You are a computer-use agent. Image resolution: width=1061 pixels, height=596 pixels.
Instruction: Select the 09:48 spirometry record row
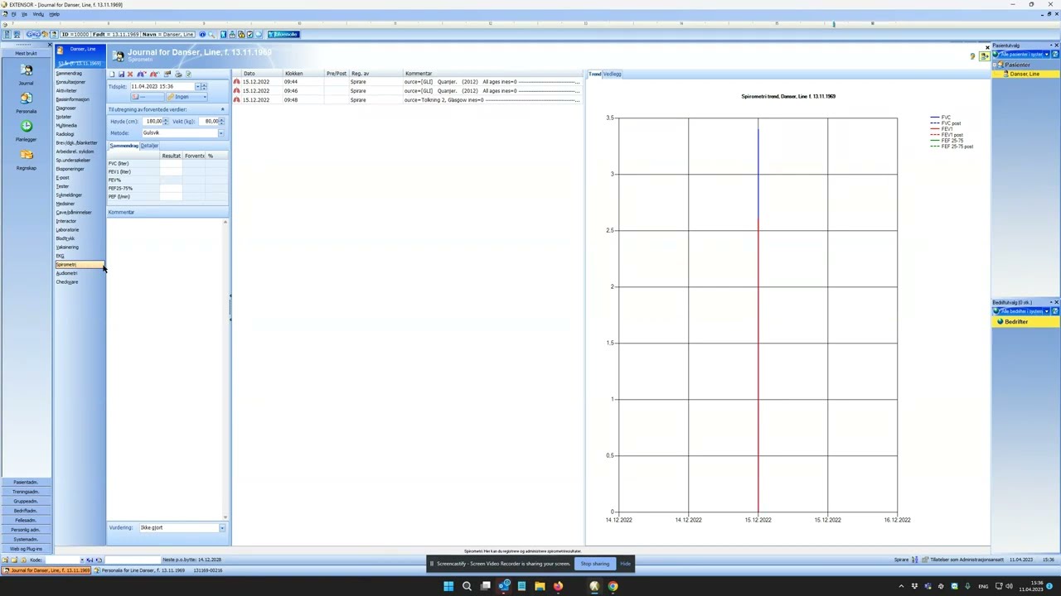(x=406, y=100)
